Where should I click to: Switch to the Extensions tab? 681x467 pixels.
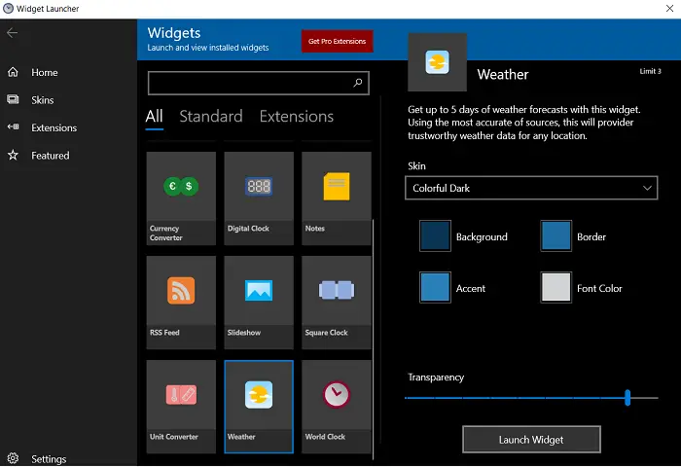(x=297, y=117)
